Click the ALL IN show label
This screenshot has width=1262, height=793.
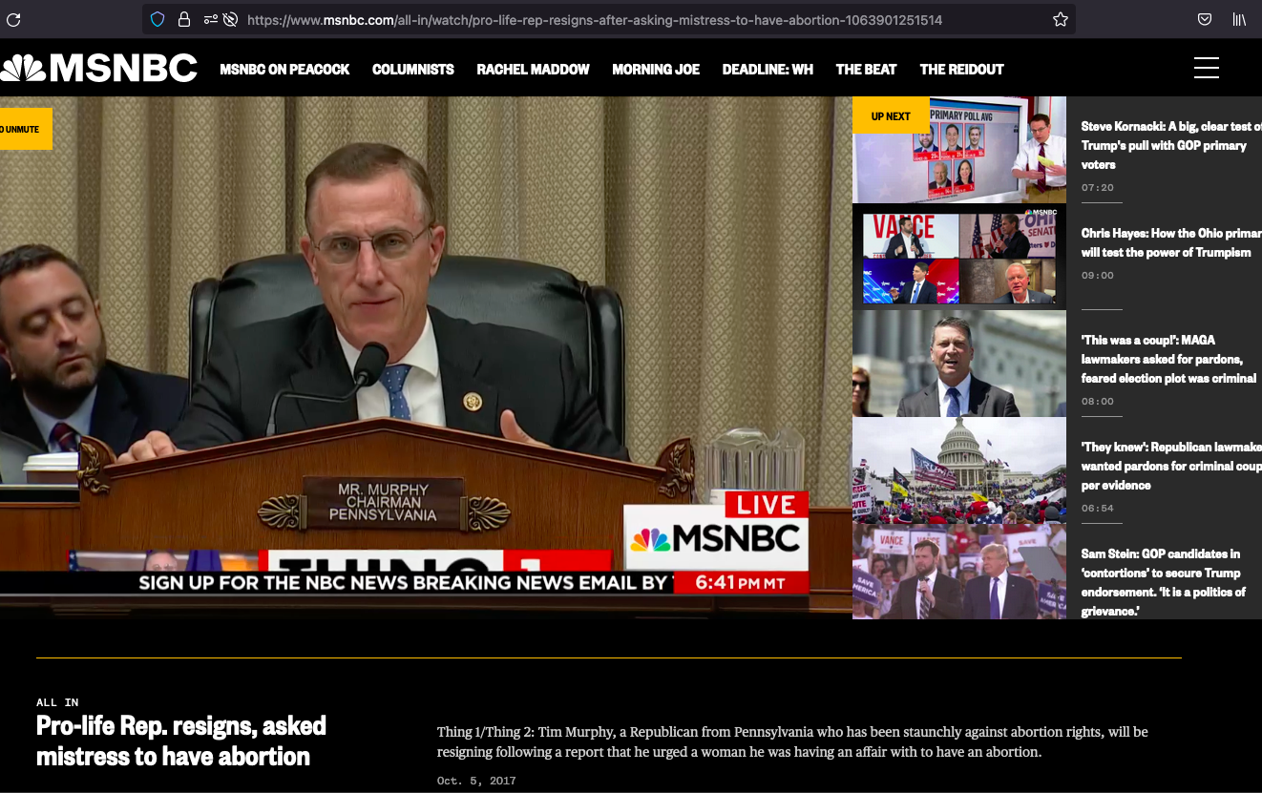coord(57,702)
